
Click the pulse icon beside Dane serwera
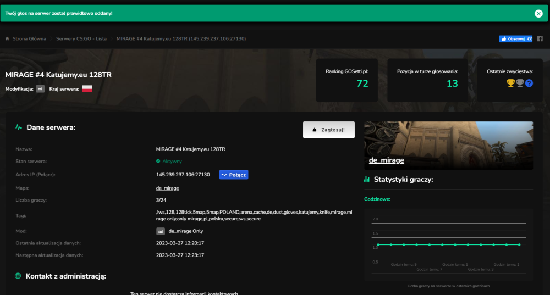pos(19,127)
